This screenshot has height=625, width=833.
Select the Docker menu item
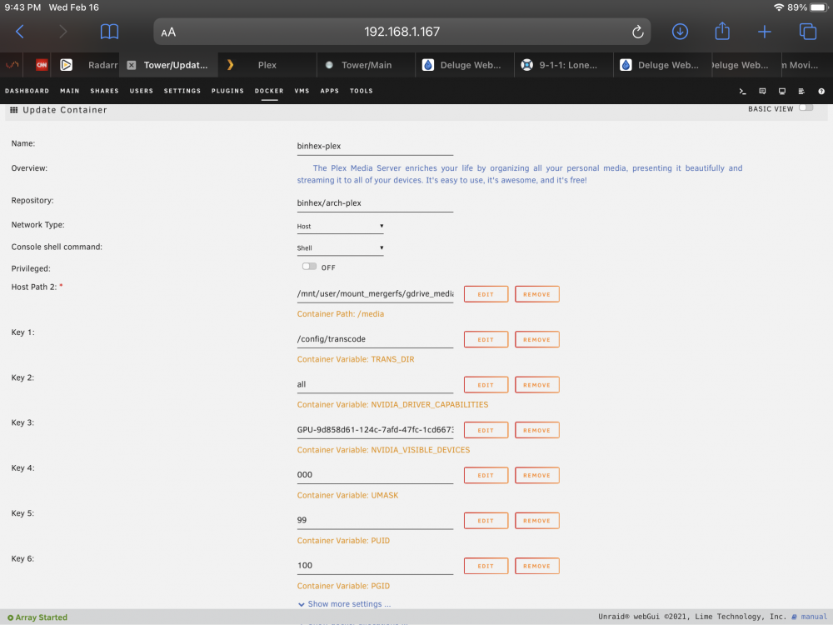(269, 91)
